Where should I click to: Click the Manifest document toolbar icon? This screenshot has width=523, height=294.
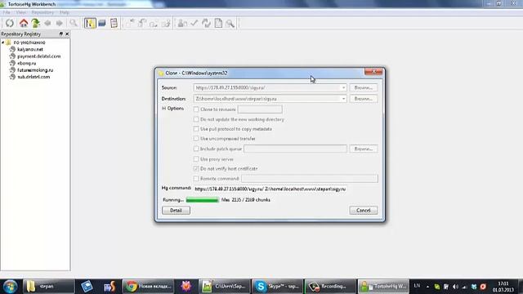(x=218, y=23)
